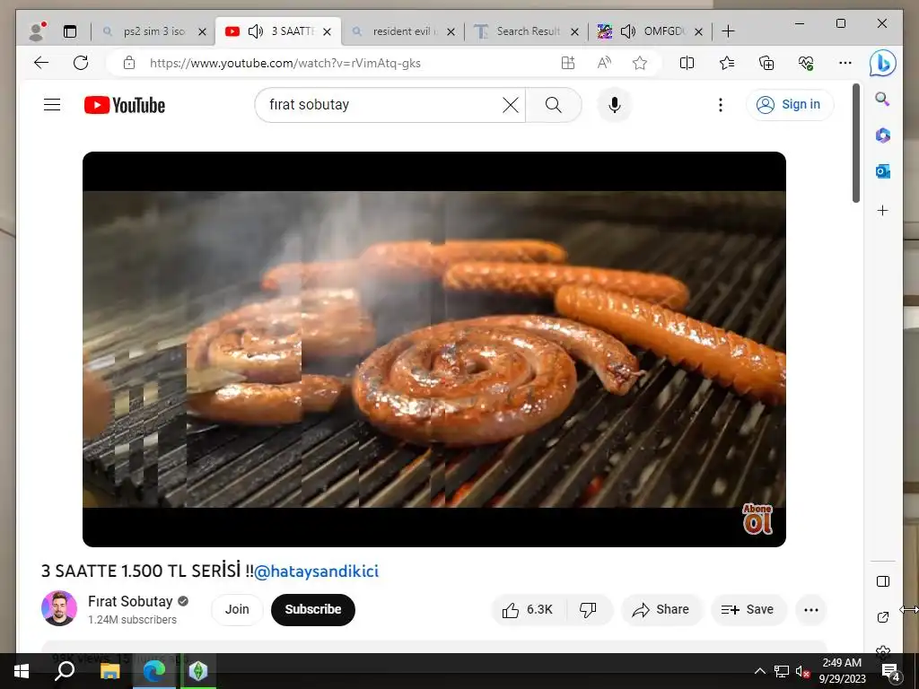Click the page vertical scrollbar
This screenshot has height=689, width=919.
point(856,144)
